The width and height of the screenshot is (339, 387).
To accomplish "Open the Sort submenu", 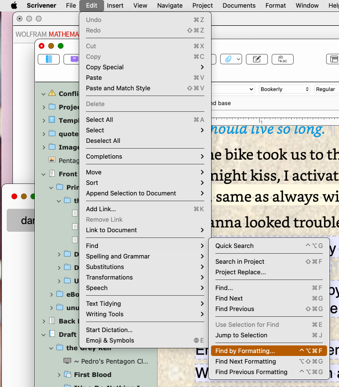I will point(145,183).
